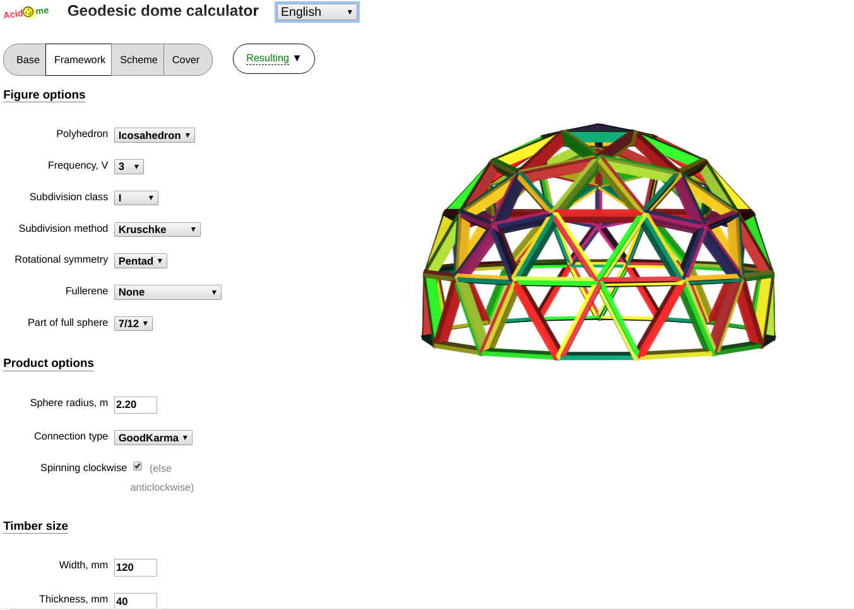Choose a Subdivision method from Kruschke dropdown
Image resolution: width=854 pixels, height=610 pixels.
point(157,230)
